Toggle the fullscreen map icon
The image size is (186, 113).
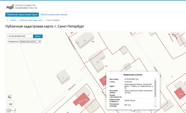(10, 97)
